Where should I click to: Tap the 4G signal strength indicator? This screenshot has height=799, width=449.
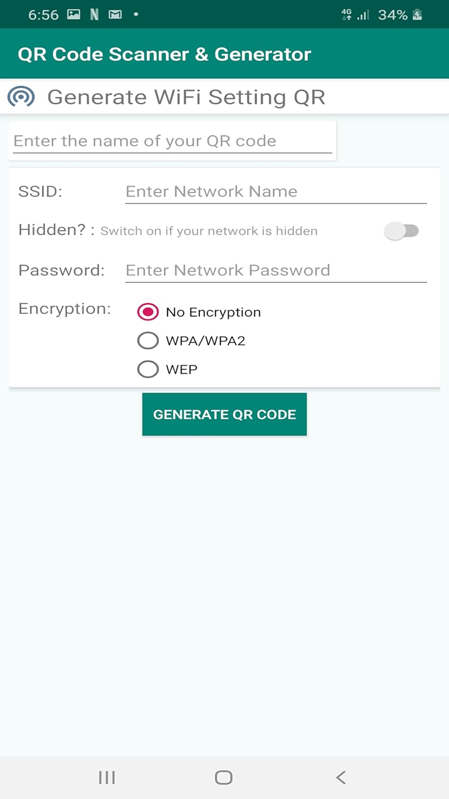[x=355, y=14]
